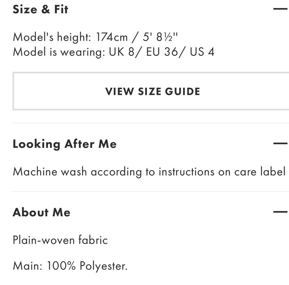289x285 pixels.
Task: Click the "Model is wearing" label
Action: click(x=58, y=52)
